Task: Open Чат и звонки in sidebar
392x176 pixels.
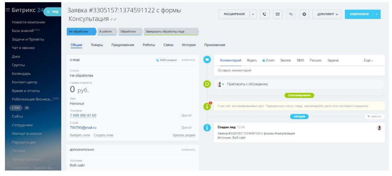Action: point(23,48)
